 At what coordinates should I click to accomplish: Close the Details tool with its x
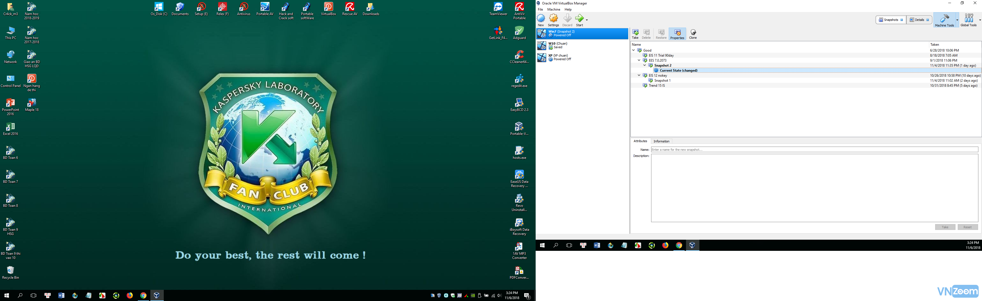click(x=928, y=20)
